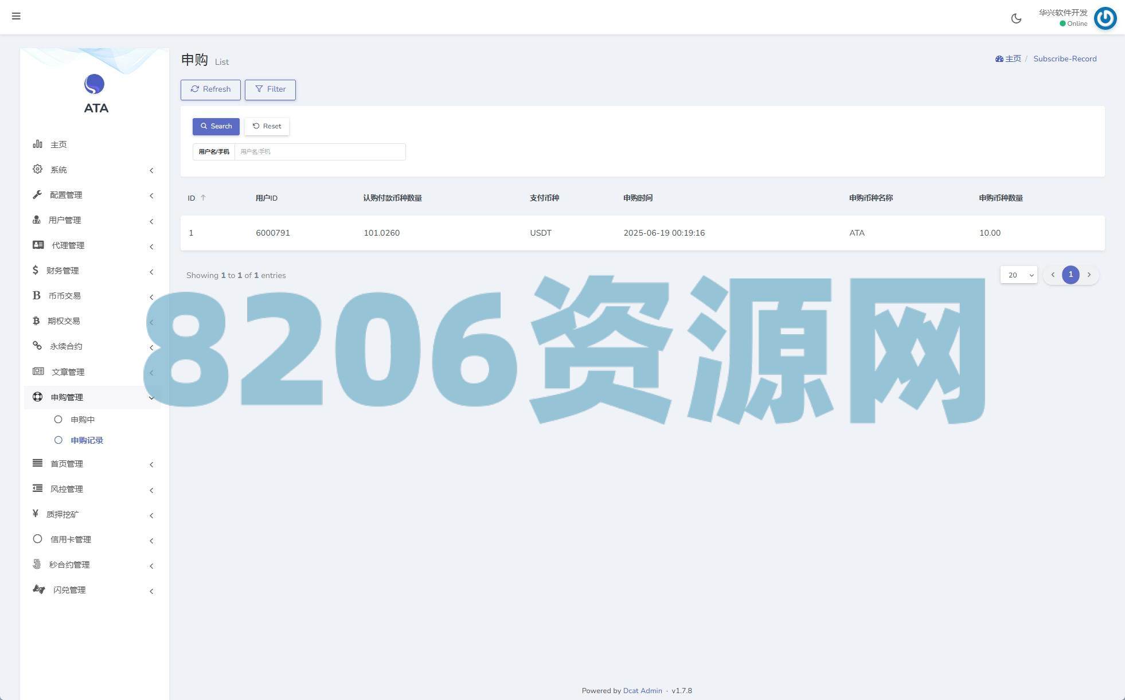The width and height of the screenshot is (1125, 700).
Task: Click the 秒合约管理 coin icon
Action: point(37,564)
